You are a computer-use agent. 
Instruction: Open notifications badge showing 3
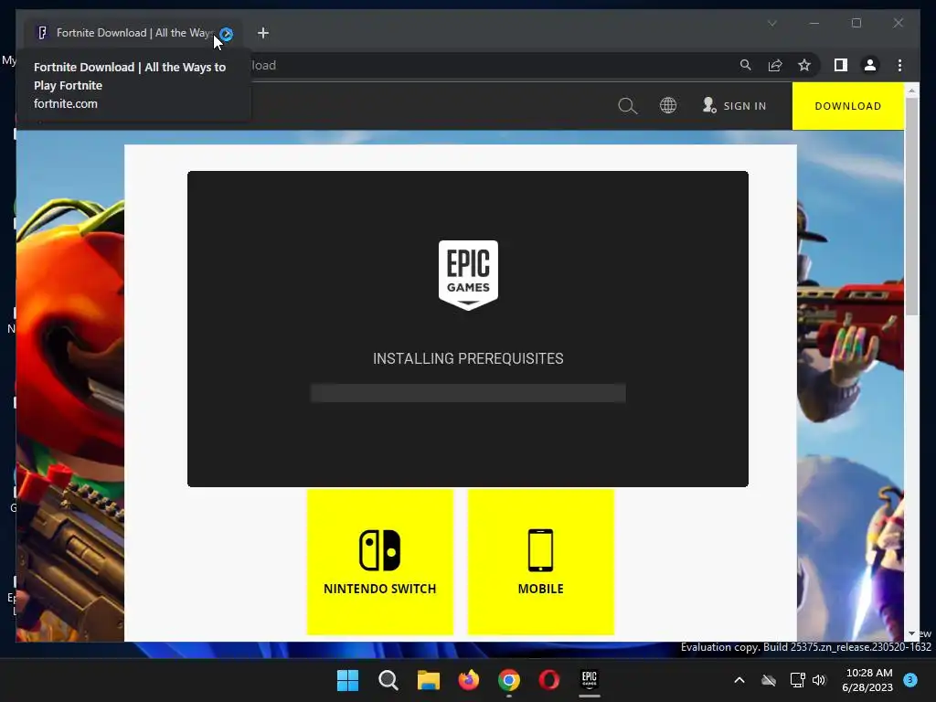[x=910, y=680]
